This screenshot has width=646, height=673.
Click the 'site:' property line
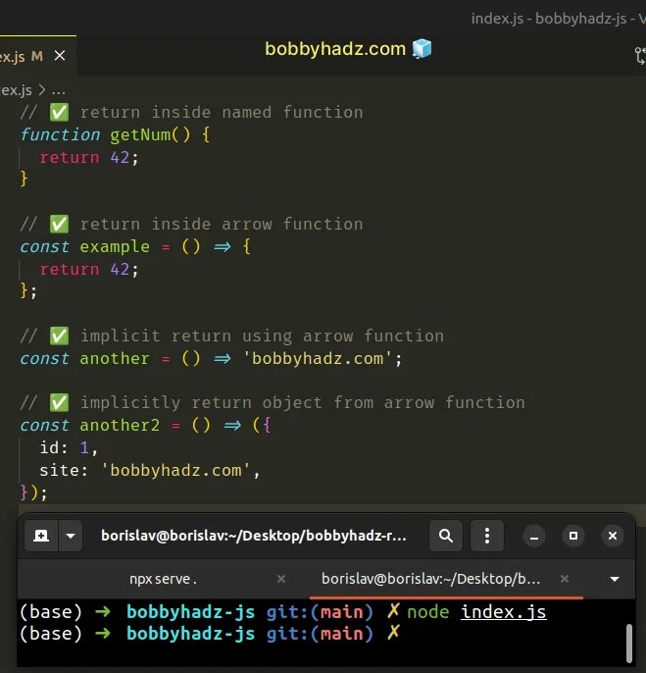(150, 471)
